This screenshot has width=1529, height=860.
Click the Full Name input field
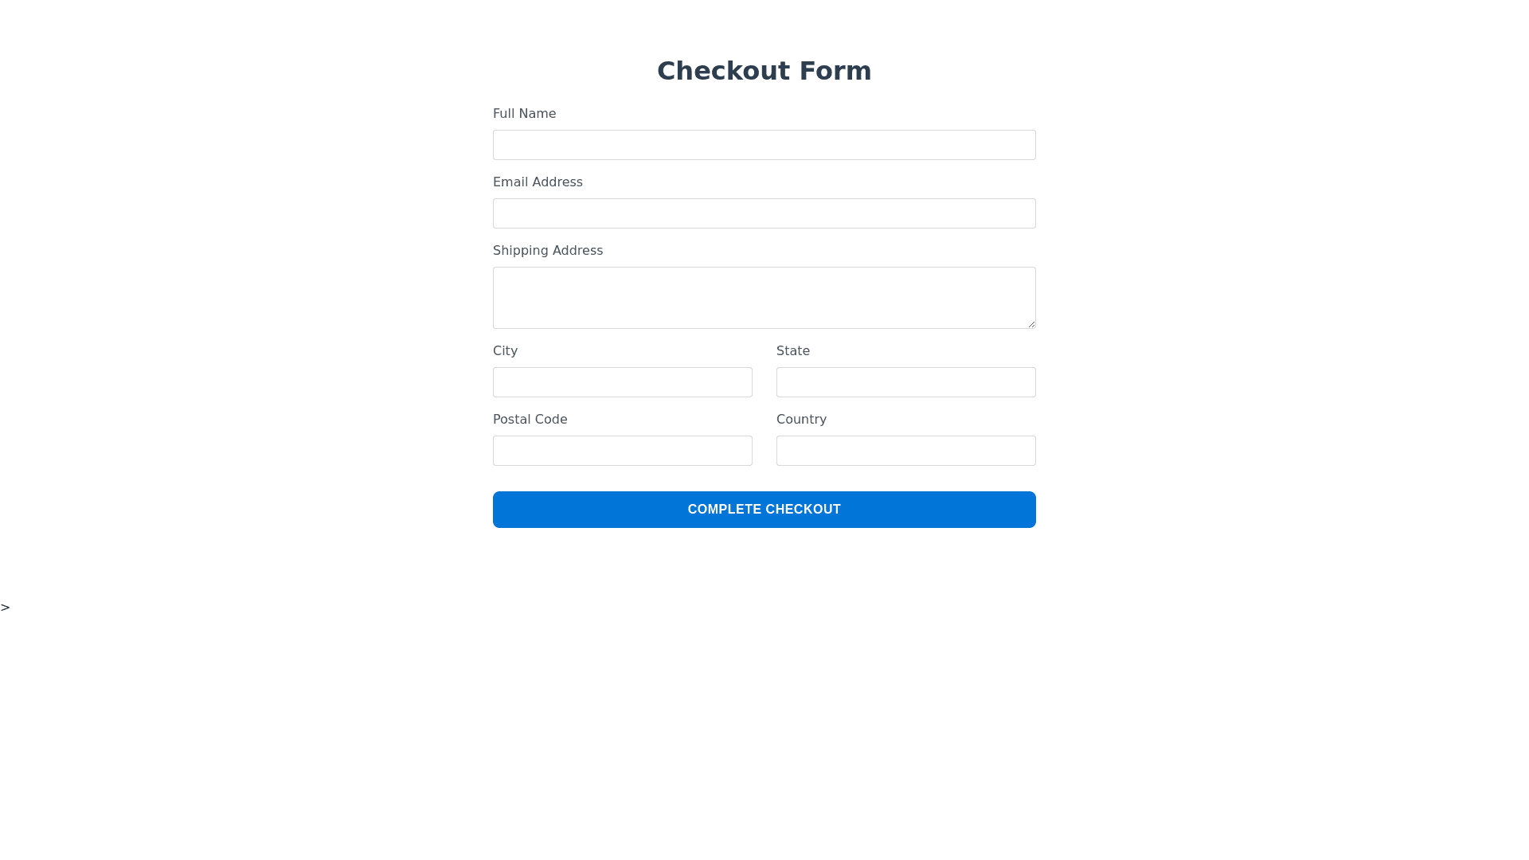pos(764,145)
